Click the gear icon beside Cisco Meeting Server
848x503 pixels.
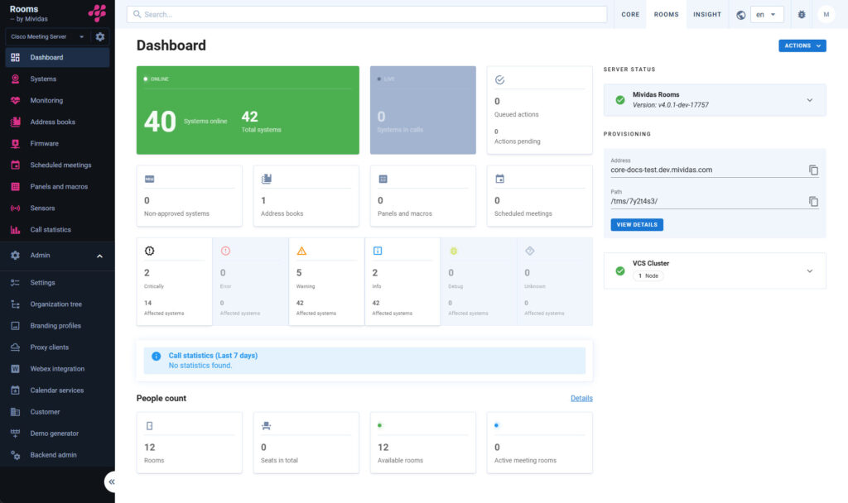click(100, 37)
